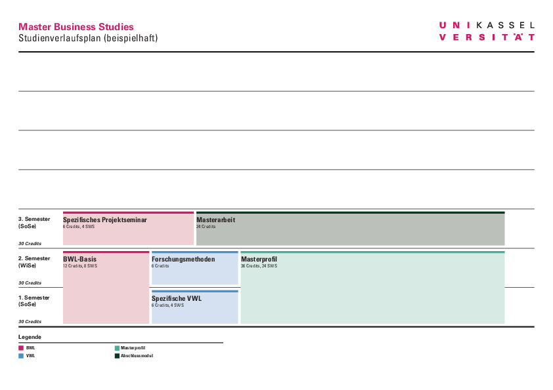Click the 'Studienverlaufsplan (beispielhaft)' subtitle
This screenshot has height=390, width=553.
click(88, 38)
